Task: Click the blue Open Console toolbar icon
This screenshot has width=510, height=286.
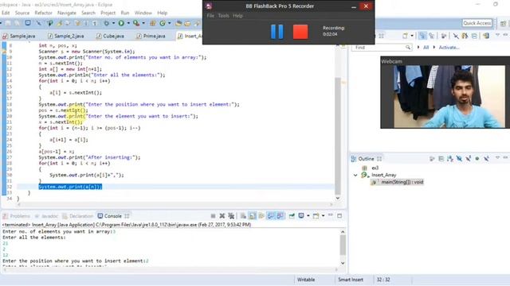Action: coord(28,23)
